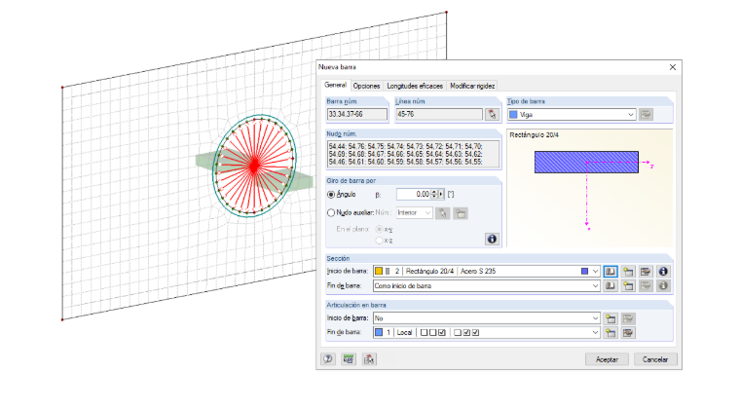Screen dimensions: 740x409
Task: Close the Nueva barra dialog
Action: [x=673, y=67]
